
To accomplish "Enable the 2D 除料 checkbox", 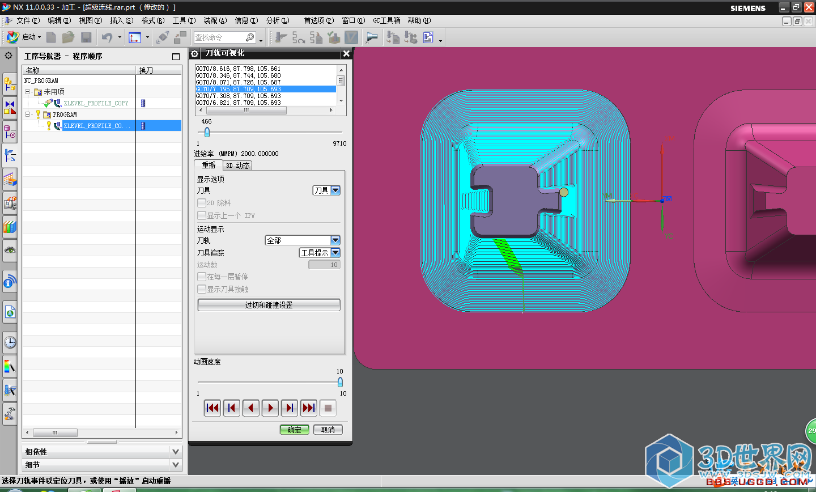I will [x=201, y=203].
